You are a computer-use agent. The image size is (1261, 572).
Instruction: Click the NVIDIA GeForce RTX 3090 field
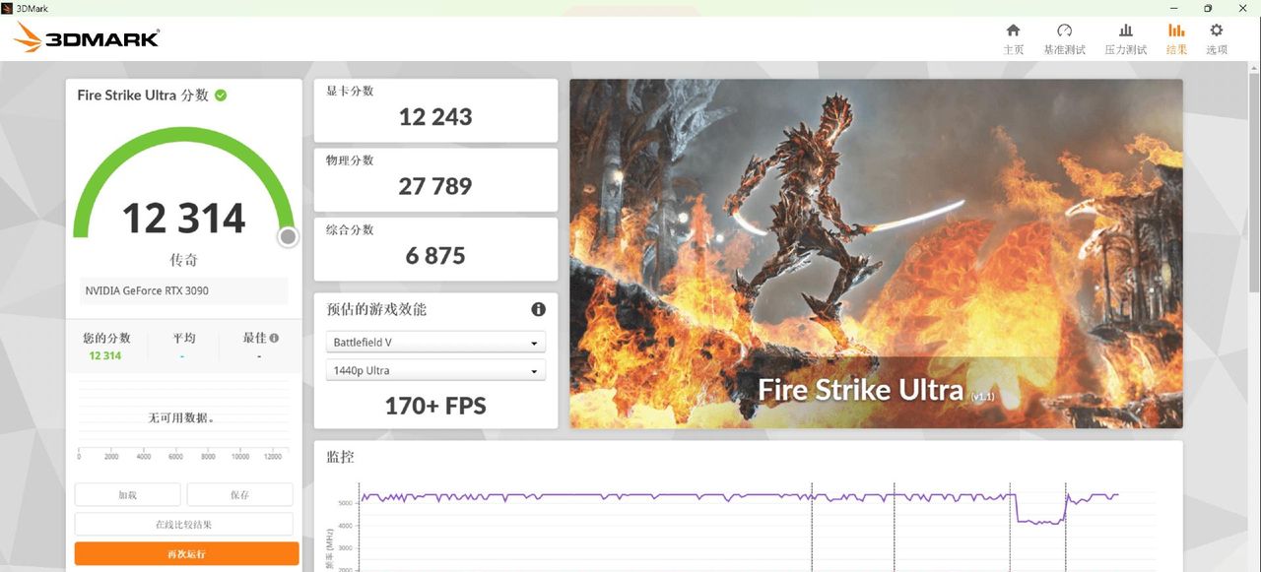tap(185, 290)
